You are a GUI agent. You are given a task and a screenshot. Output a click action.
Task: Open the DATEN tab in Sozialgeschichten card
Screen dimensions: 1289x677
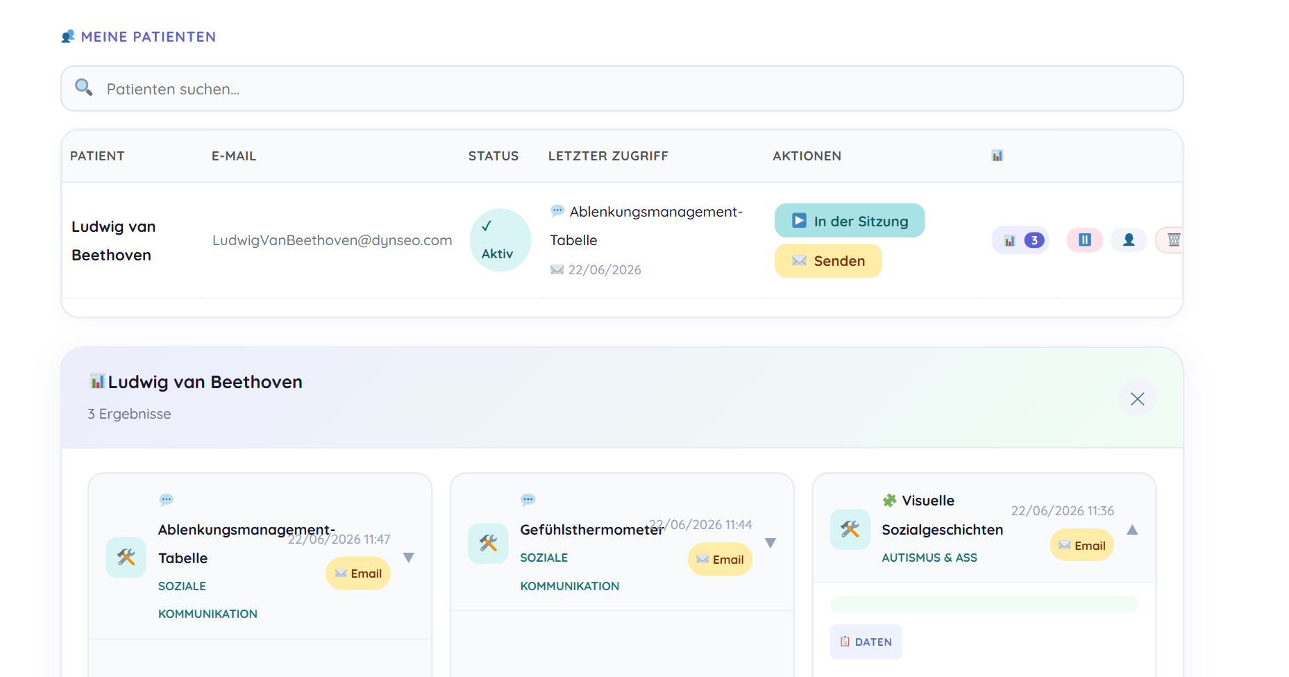pos(866,642)
